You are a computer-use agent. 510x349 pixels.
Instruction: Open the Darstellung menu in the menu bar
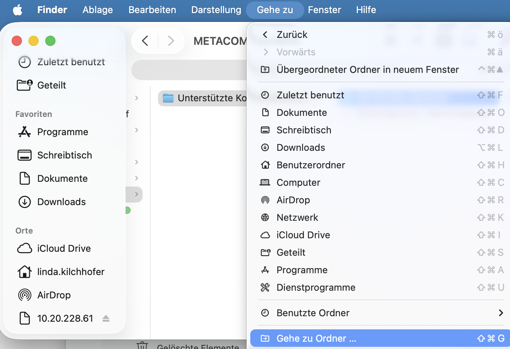(216, 10)
